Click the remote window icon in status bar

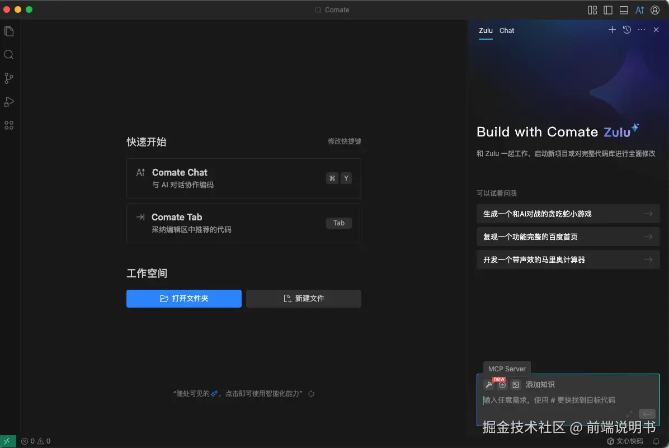7,441
